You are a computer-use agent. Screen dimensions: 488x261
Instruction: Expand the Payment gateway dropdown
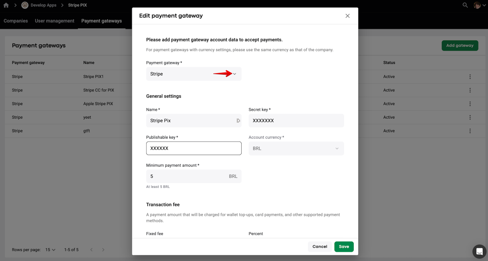[x=234, y=74]
